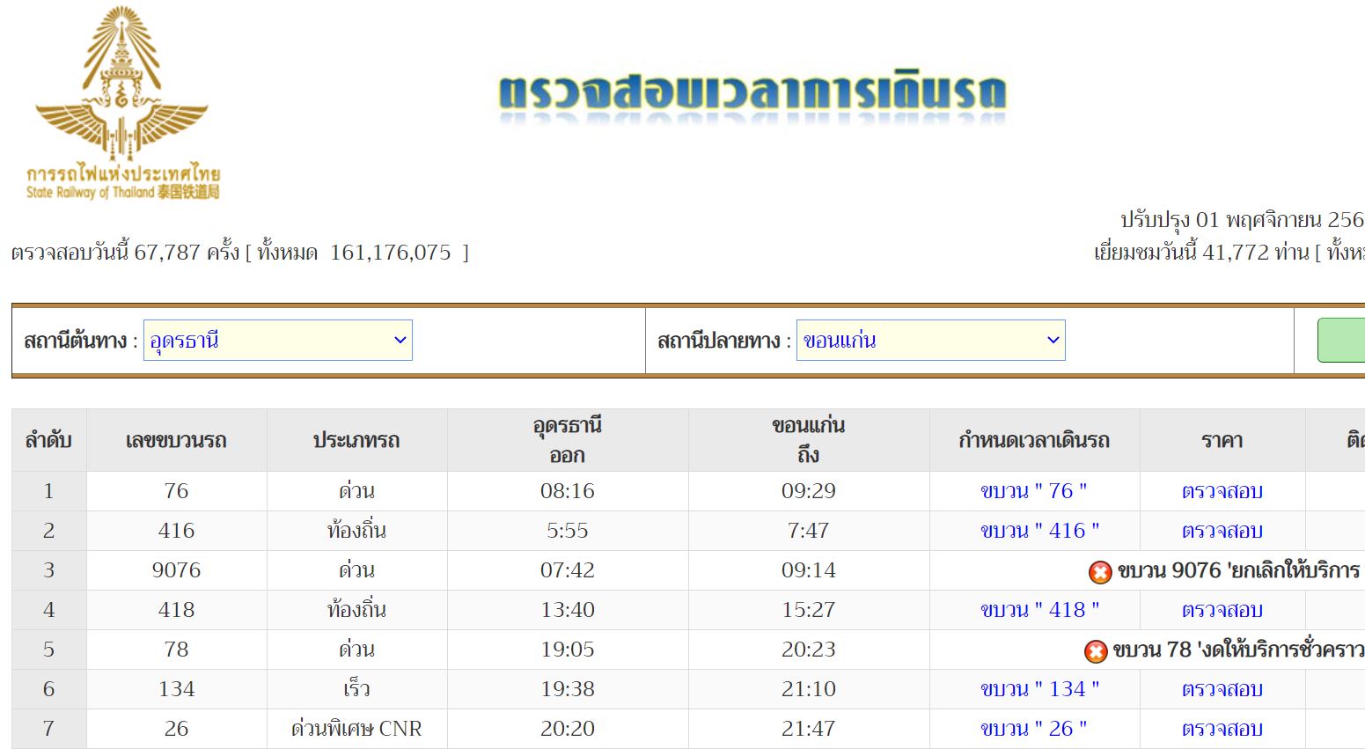This screenshot has height=749, width=1365.
Task: Click train number 26 in the เลขขบวนรถ column
Action: (176, 729)
